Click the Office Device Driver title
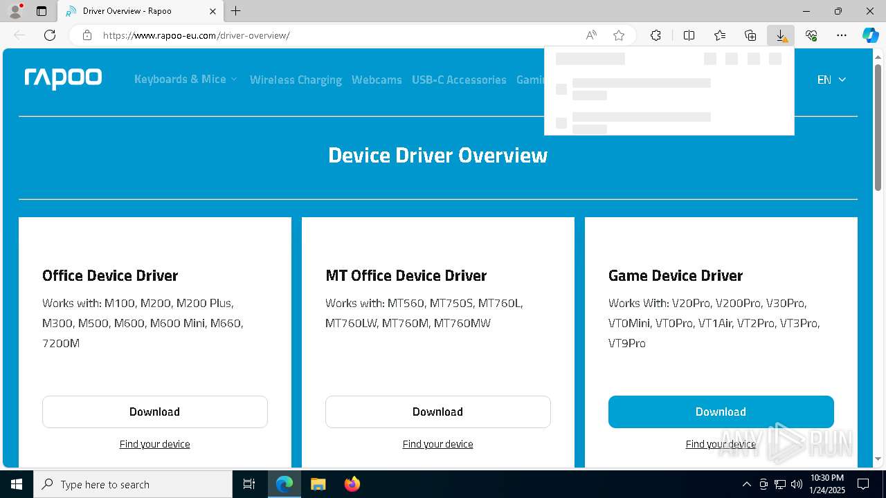This screenshot has height=498, width=886. [110, 275]
